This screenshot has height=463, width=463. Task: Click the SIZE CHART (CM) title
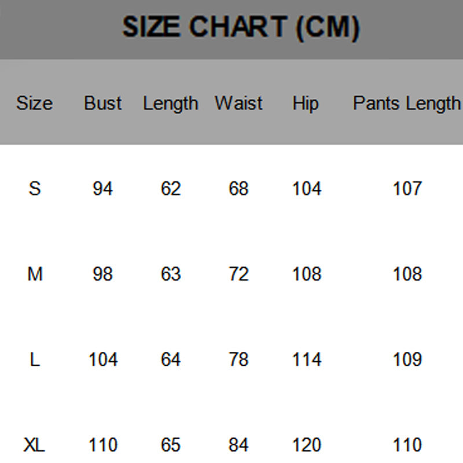click(241, 27)
